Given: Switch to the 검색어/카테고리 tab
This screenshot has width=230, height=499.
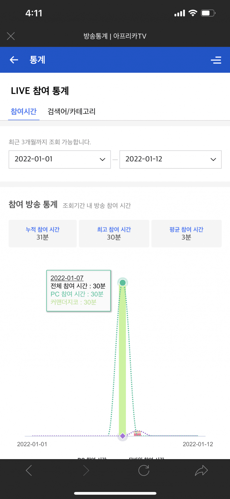Looking at the screenshot, I should click(x=71, y=111).
